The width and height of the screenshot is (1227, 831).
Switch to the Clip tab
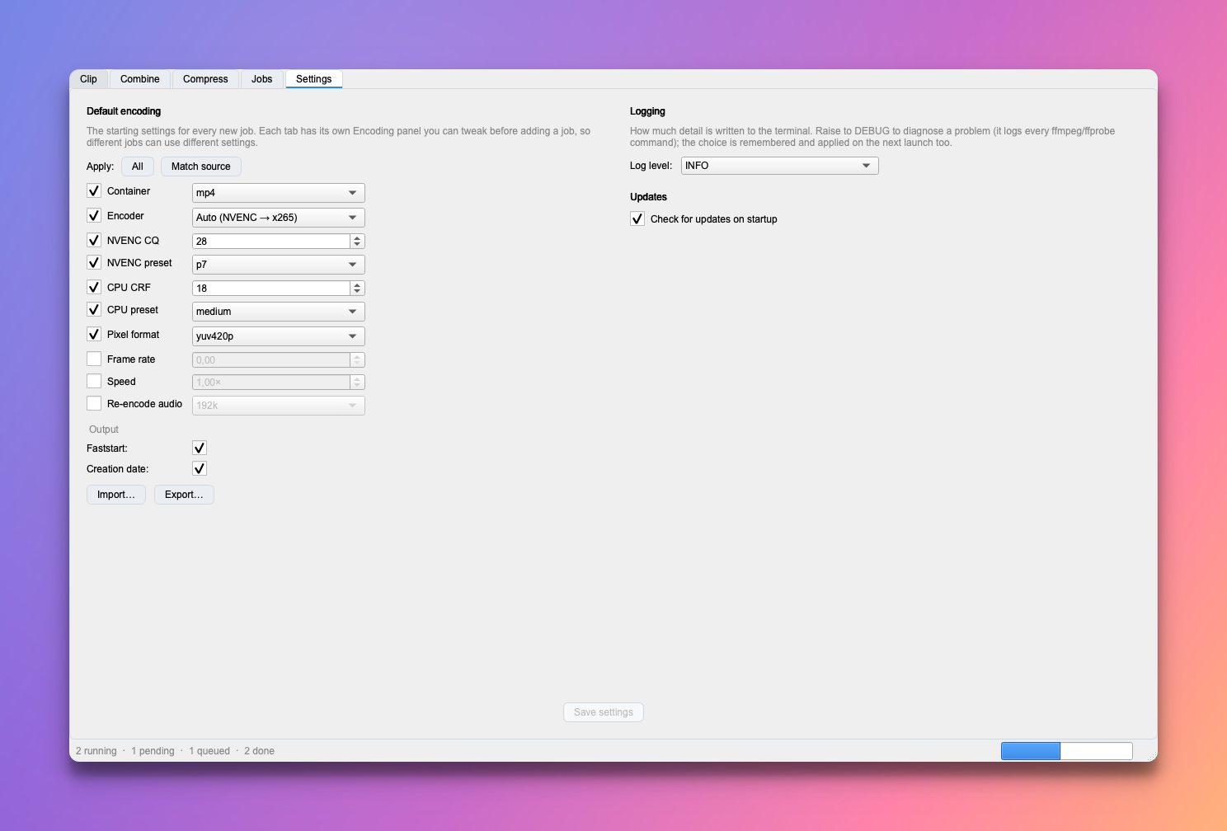(x=88, y=79)
